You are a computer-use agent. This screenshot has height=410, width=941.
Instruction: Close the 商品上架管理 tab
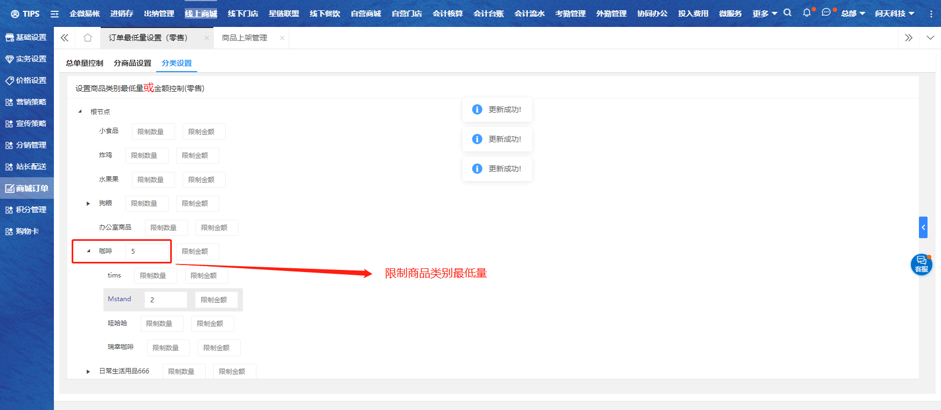282,38
